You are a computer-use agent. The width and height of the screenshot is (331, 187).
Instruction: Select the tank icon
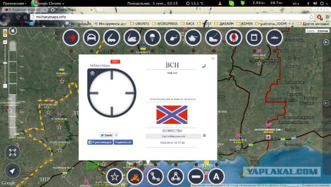pyautogui.click(x=193, y=38)
